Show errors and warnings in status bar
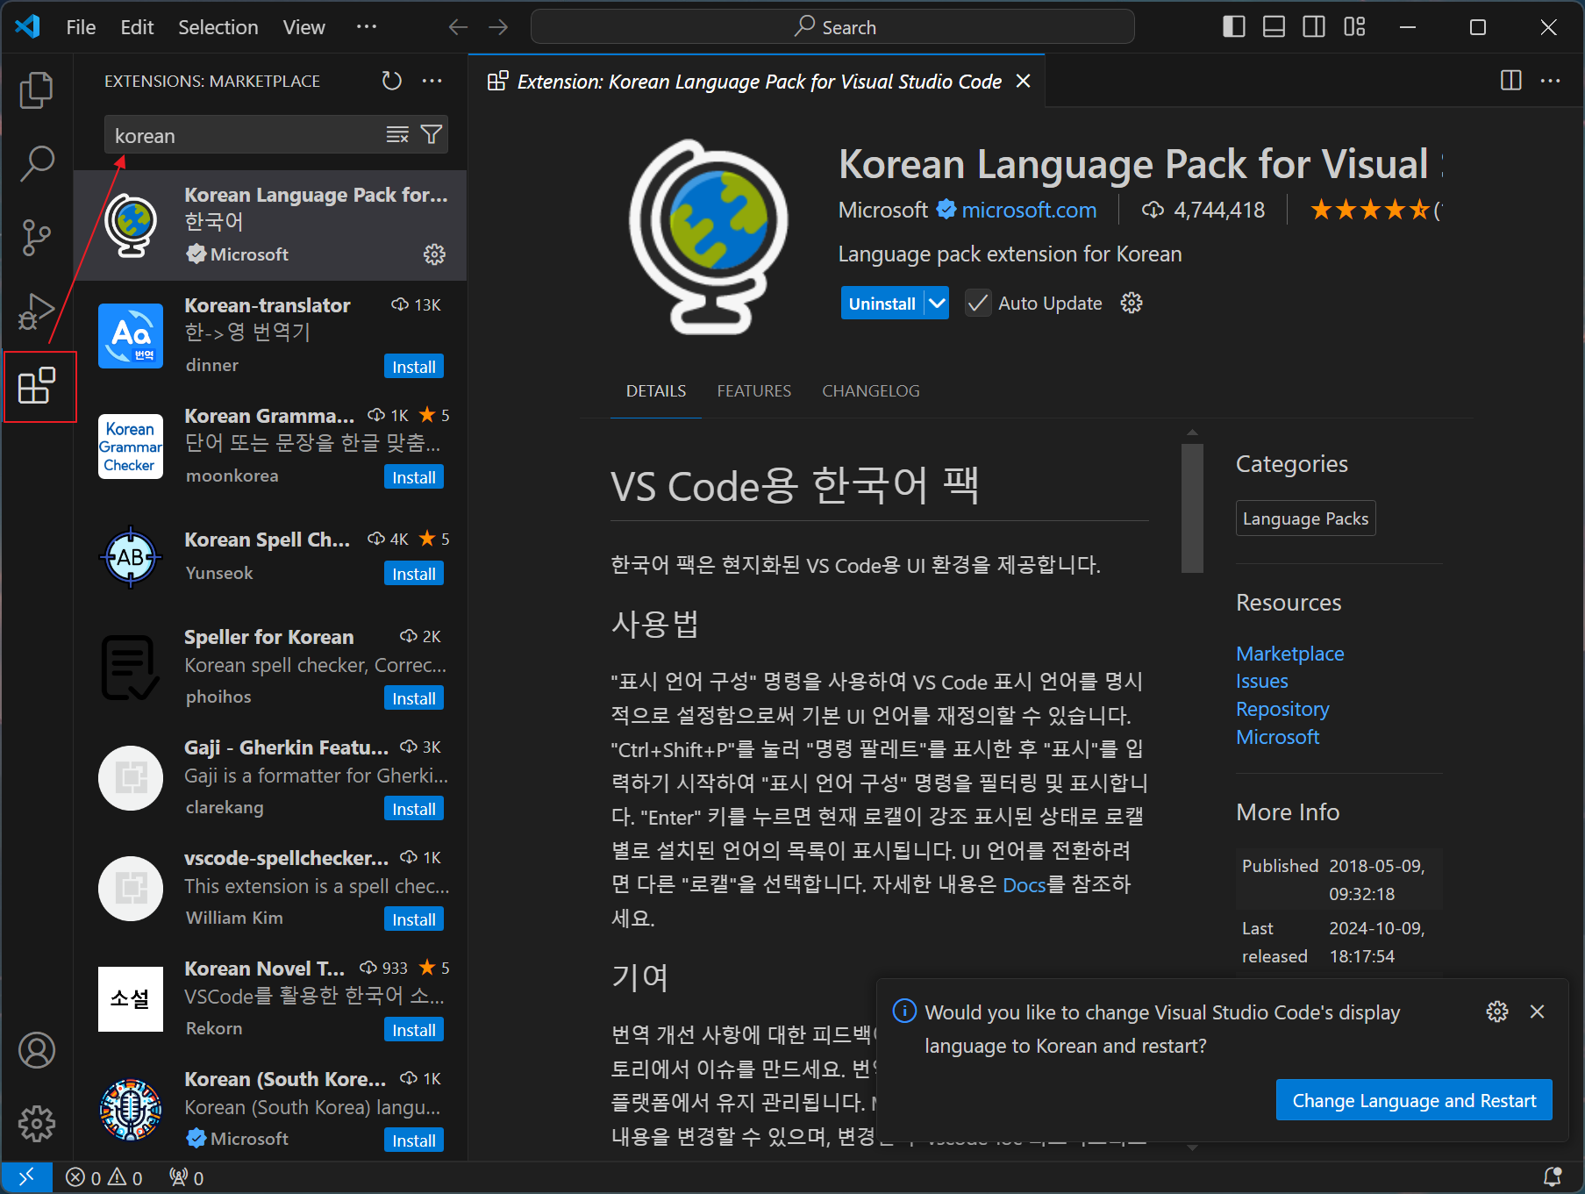 104,1177
